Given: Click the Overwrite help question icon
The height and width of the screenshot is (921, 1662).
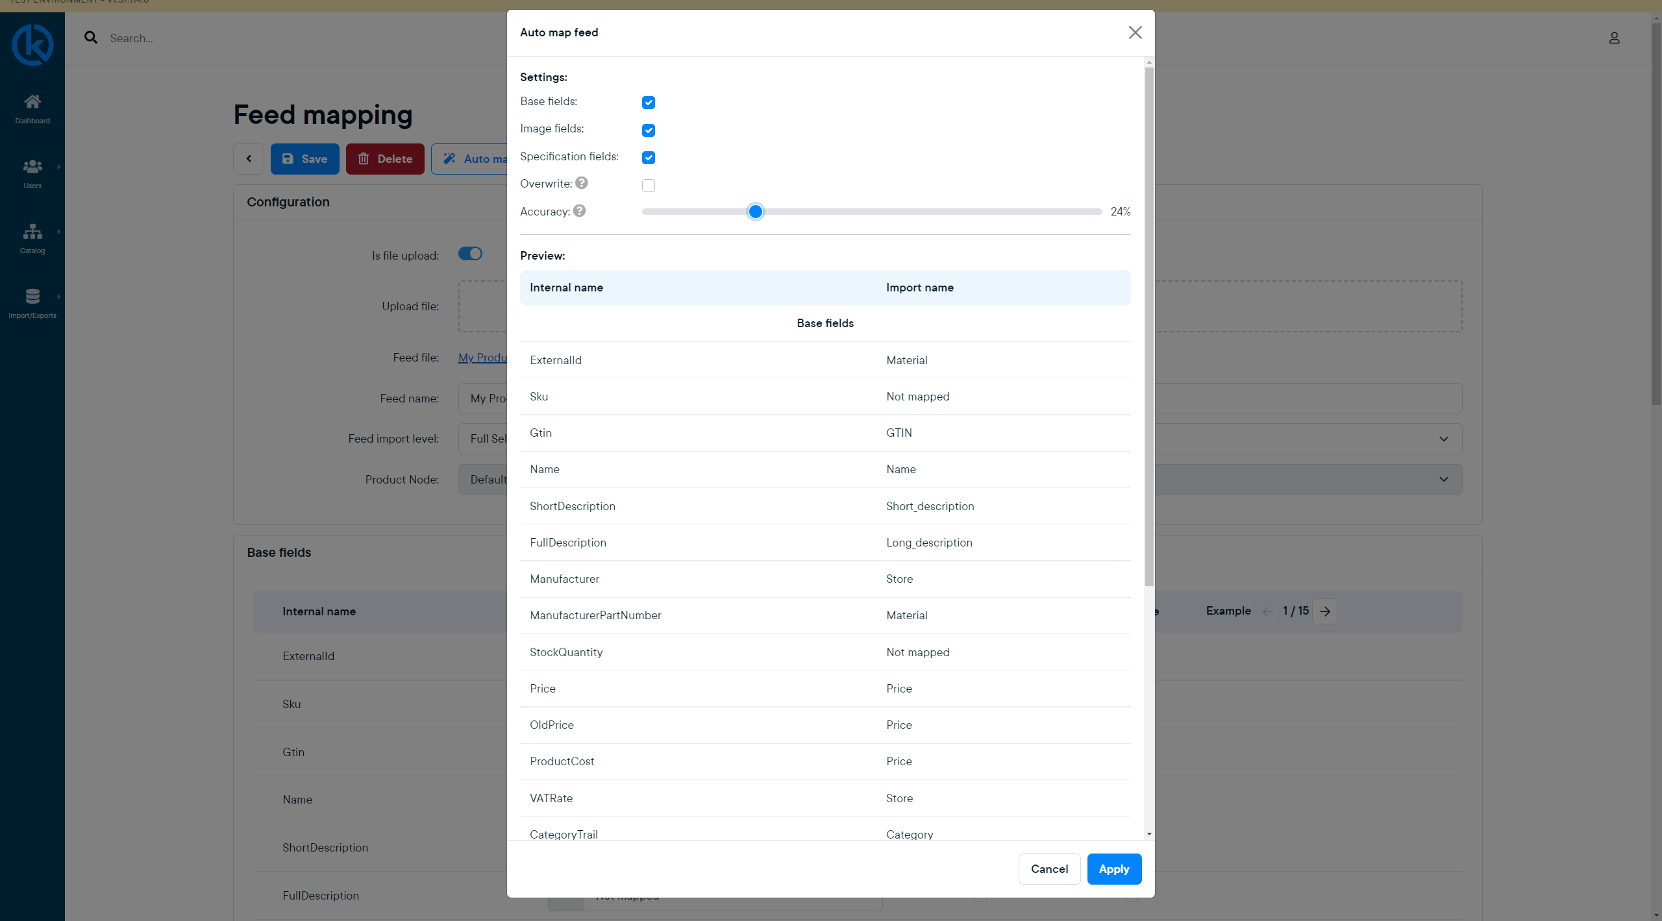Looking at the screenshot, I should pyautogui.click(x=582, y=183).
